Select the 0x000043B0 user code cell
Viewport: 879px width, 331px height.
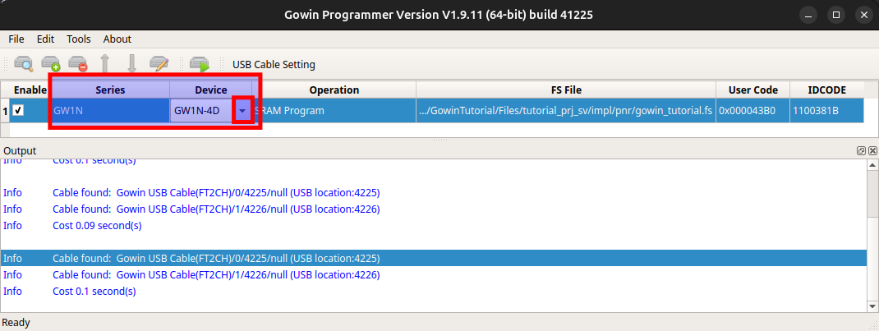(752, 111)
